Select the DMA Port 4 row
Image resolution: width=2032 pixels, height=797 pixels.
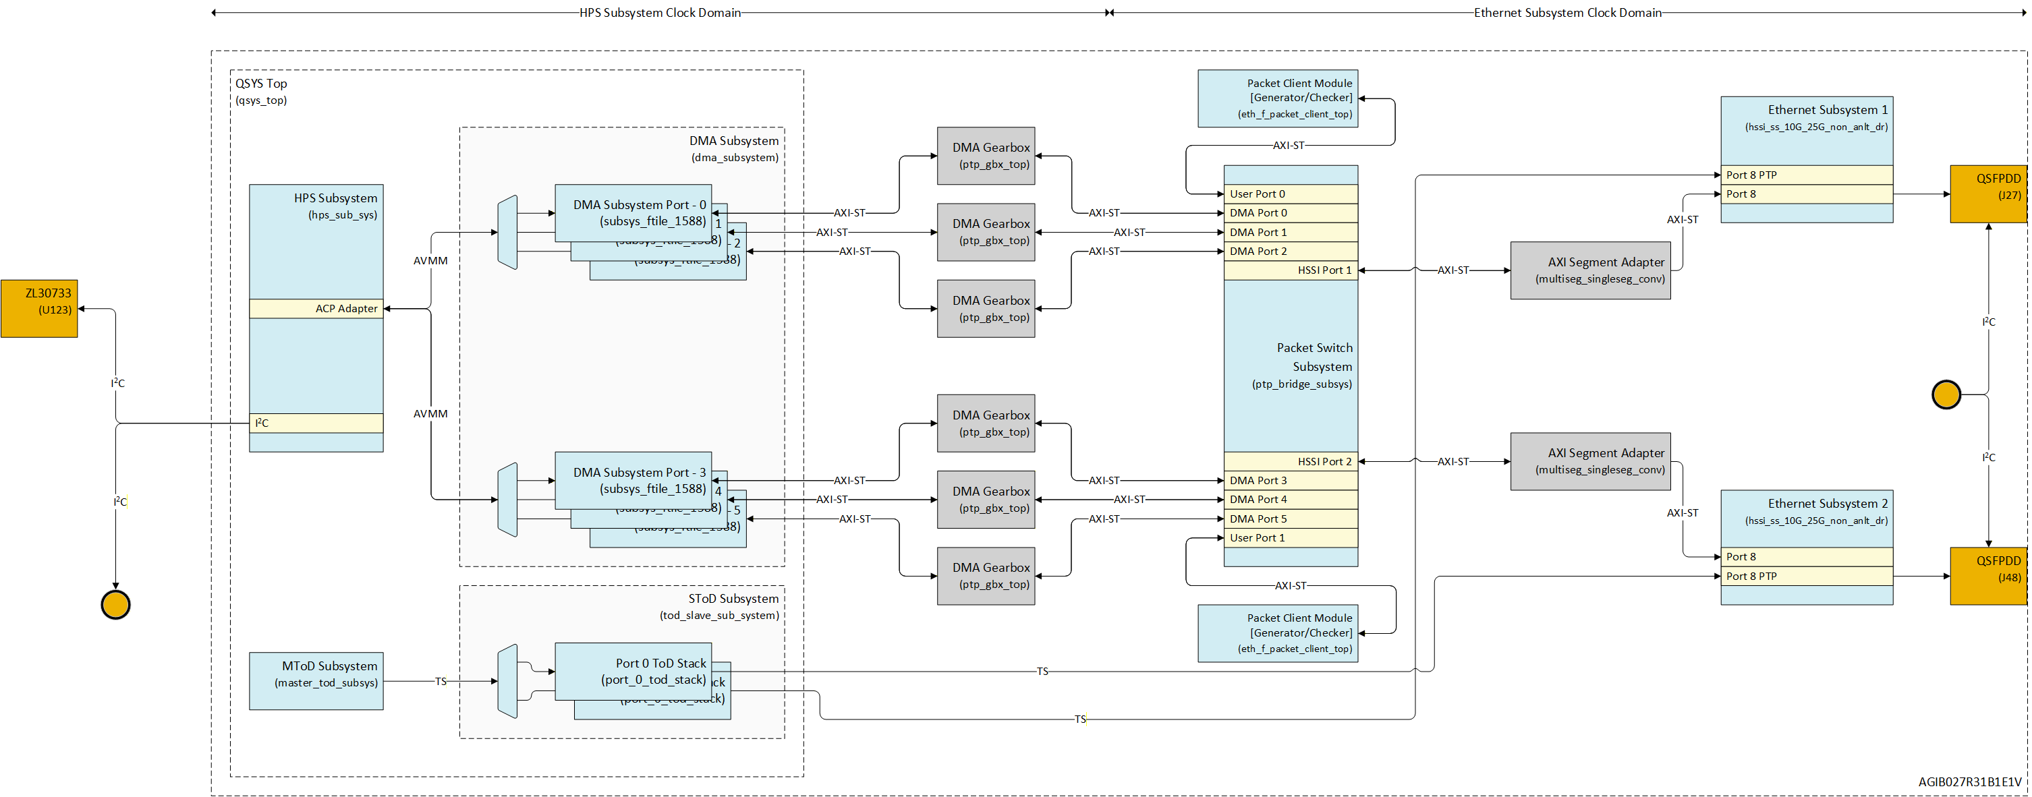coord(1291,499)
